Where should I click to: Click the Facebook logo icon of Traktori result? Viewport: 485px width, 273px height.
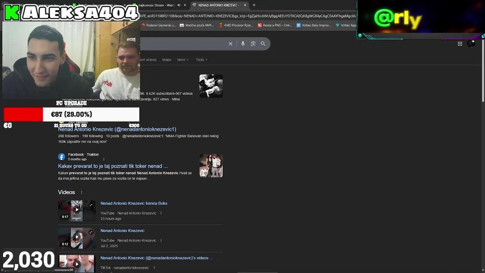coord(61,157)
